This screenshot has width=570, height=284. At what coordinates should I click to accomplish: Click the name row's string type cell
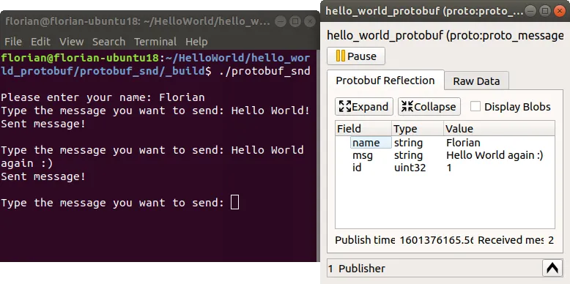408,143
